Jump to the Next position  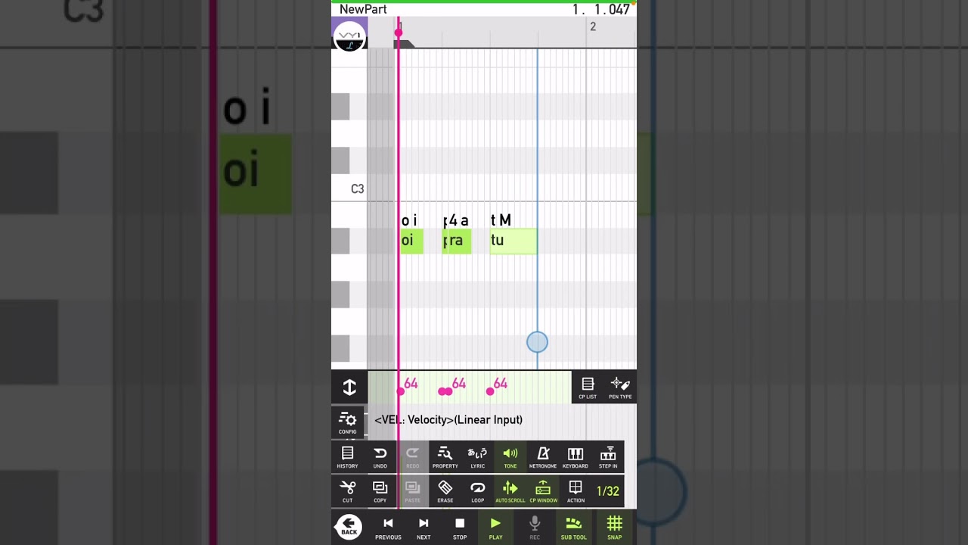423,528
